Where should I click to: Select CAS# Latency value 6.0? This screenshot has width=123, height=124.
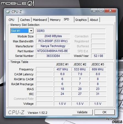tap(62, 74)
